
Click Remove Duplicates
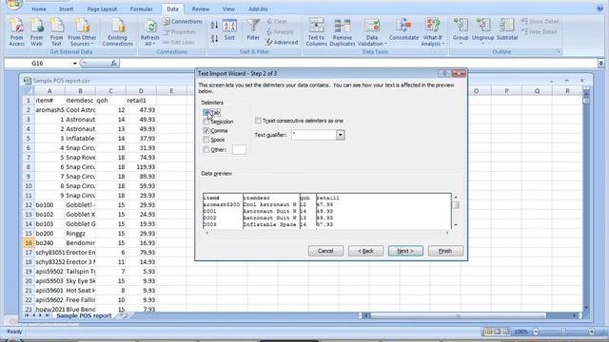pos(343,31)
